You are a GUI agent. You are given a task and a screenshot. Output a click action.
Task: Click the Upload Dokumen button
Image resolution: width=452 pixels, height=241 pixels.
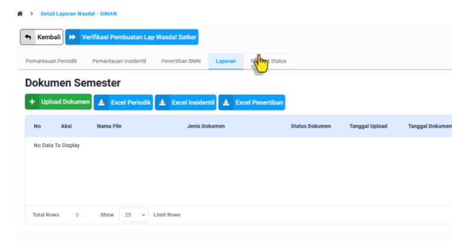tap(58, 102)
